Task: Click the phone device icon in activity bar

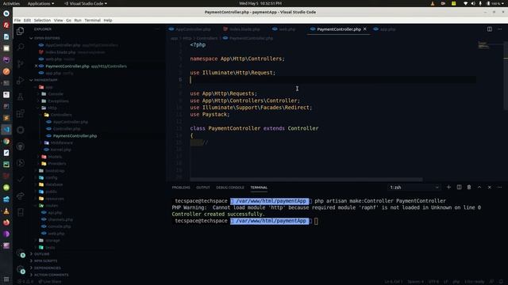Action: 20,212
